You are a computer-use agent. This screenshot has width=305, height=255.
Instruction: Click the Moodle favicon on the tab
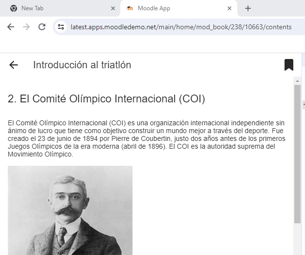pos(130,8)
